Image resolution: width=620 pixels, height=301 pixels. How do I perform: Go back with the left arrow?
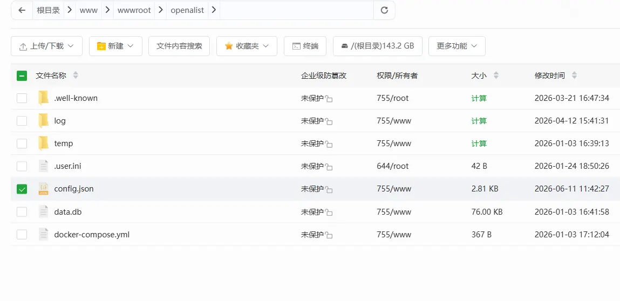coord(22,10)
